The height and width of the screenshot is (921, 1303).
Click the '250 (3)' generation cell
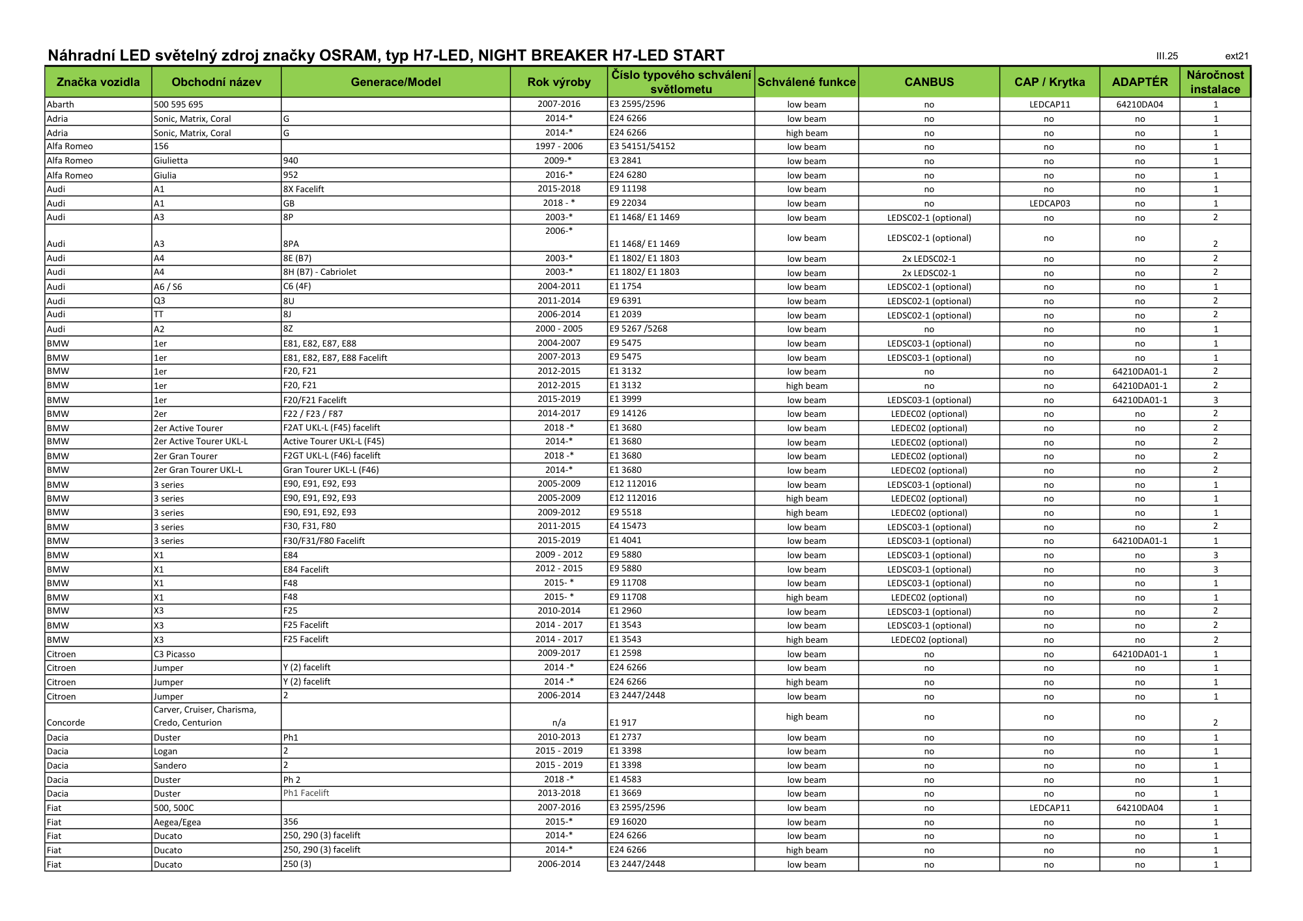click(395, 864)
